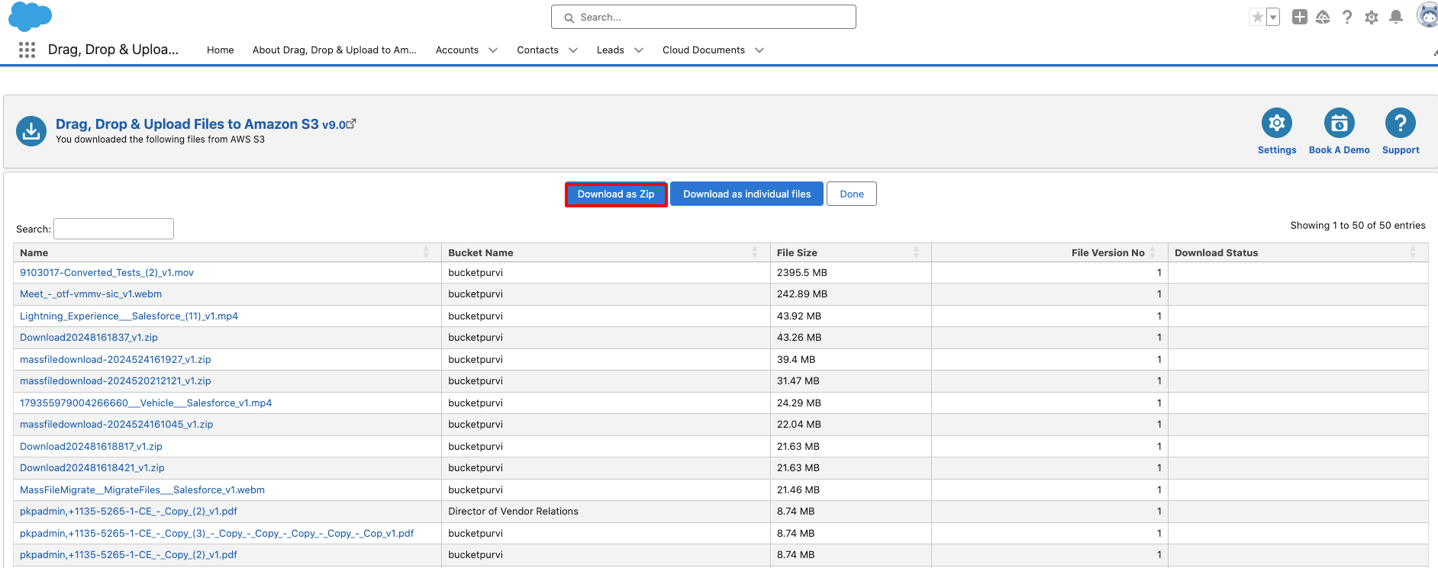Click the Book A Demo calendar icon

tap(1340, 123)
